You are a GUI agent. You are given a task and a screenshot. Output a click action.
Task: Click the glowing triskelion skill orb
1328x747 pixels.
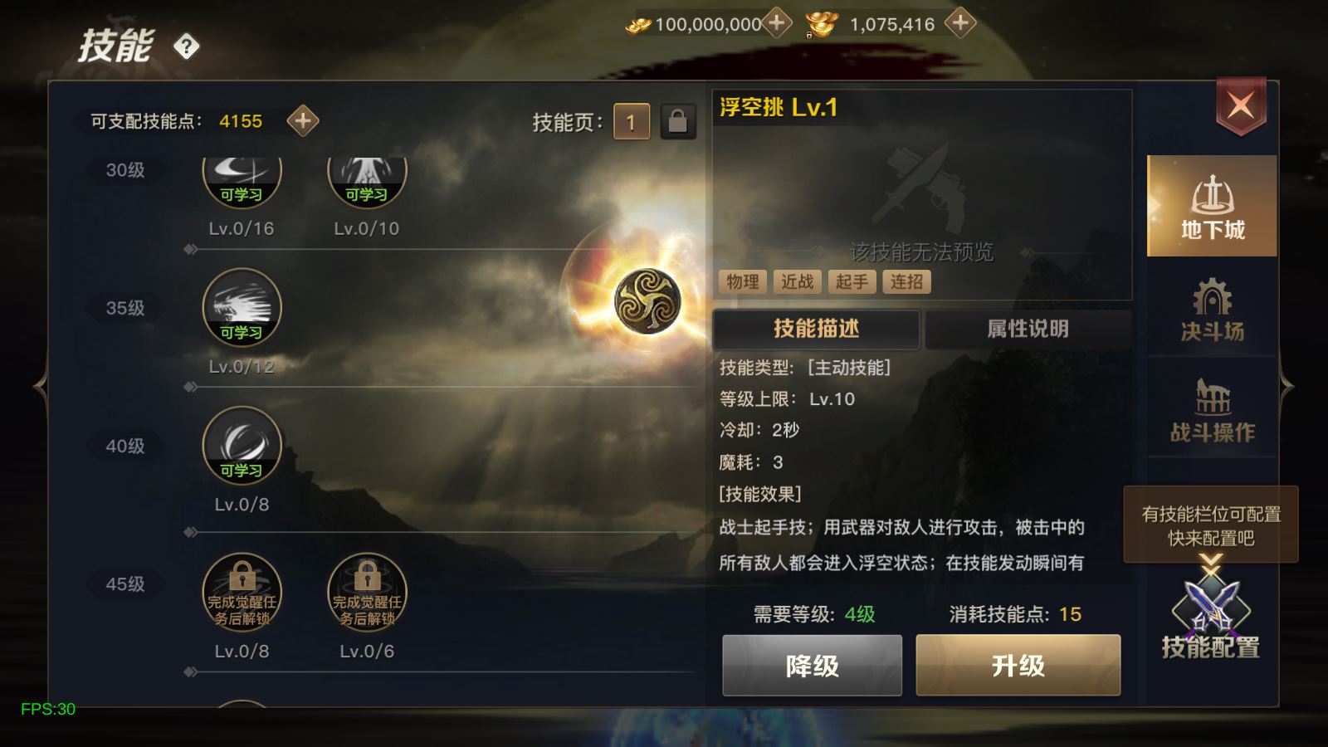(x=647, y=301)
